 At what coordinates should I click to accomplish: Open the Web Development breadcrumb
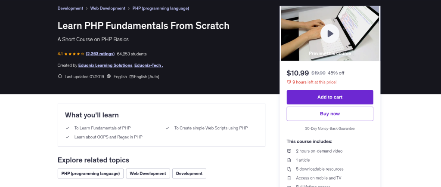click(x=108, y=8)
